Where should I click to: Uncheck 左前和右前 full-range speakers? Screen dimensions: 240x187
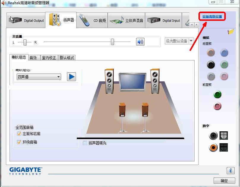click(19, 134)
